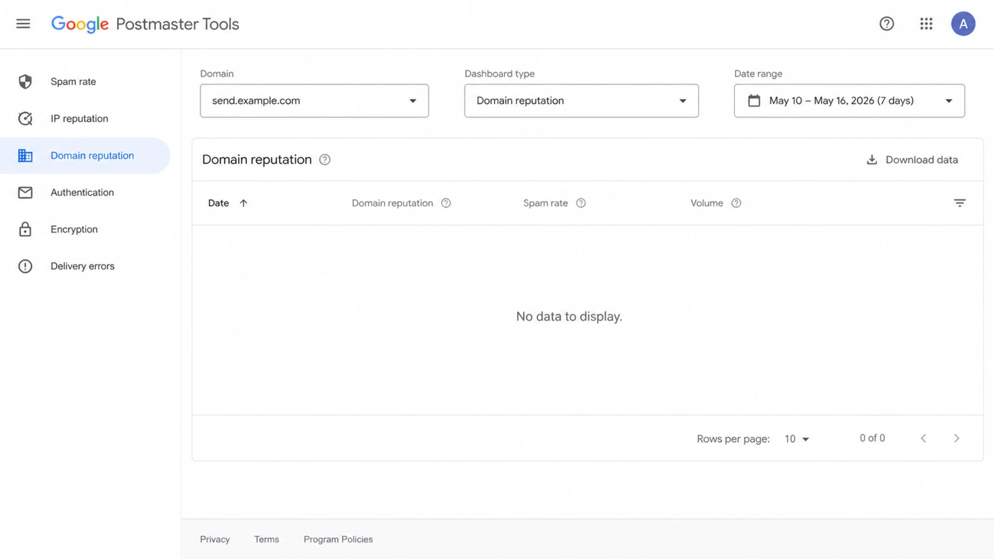This screenshot has width=994, height=559.
Task: Click the Google Postmaster Tools logo
Action: [x=145, y=24]
